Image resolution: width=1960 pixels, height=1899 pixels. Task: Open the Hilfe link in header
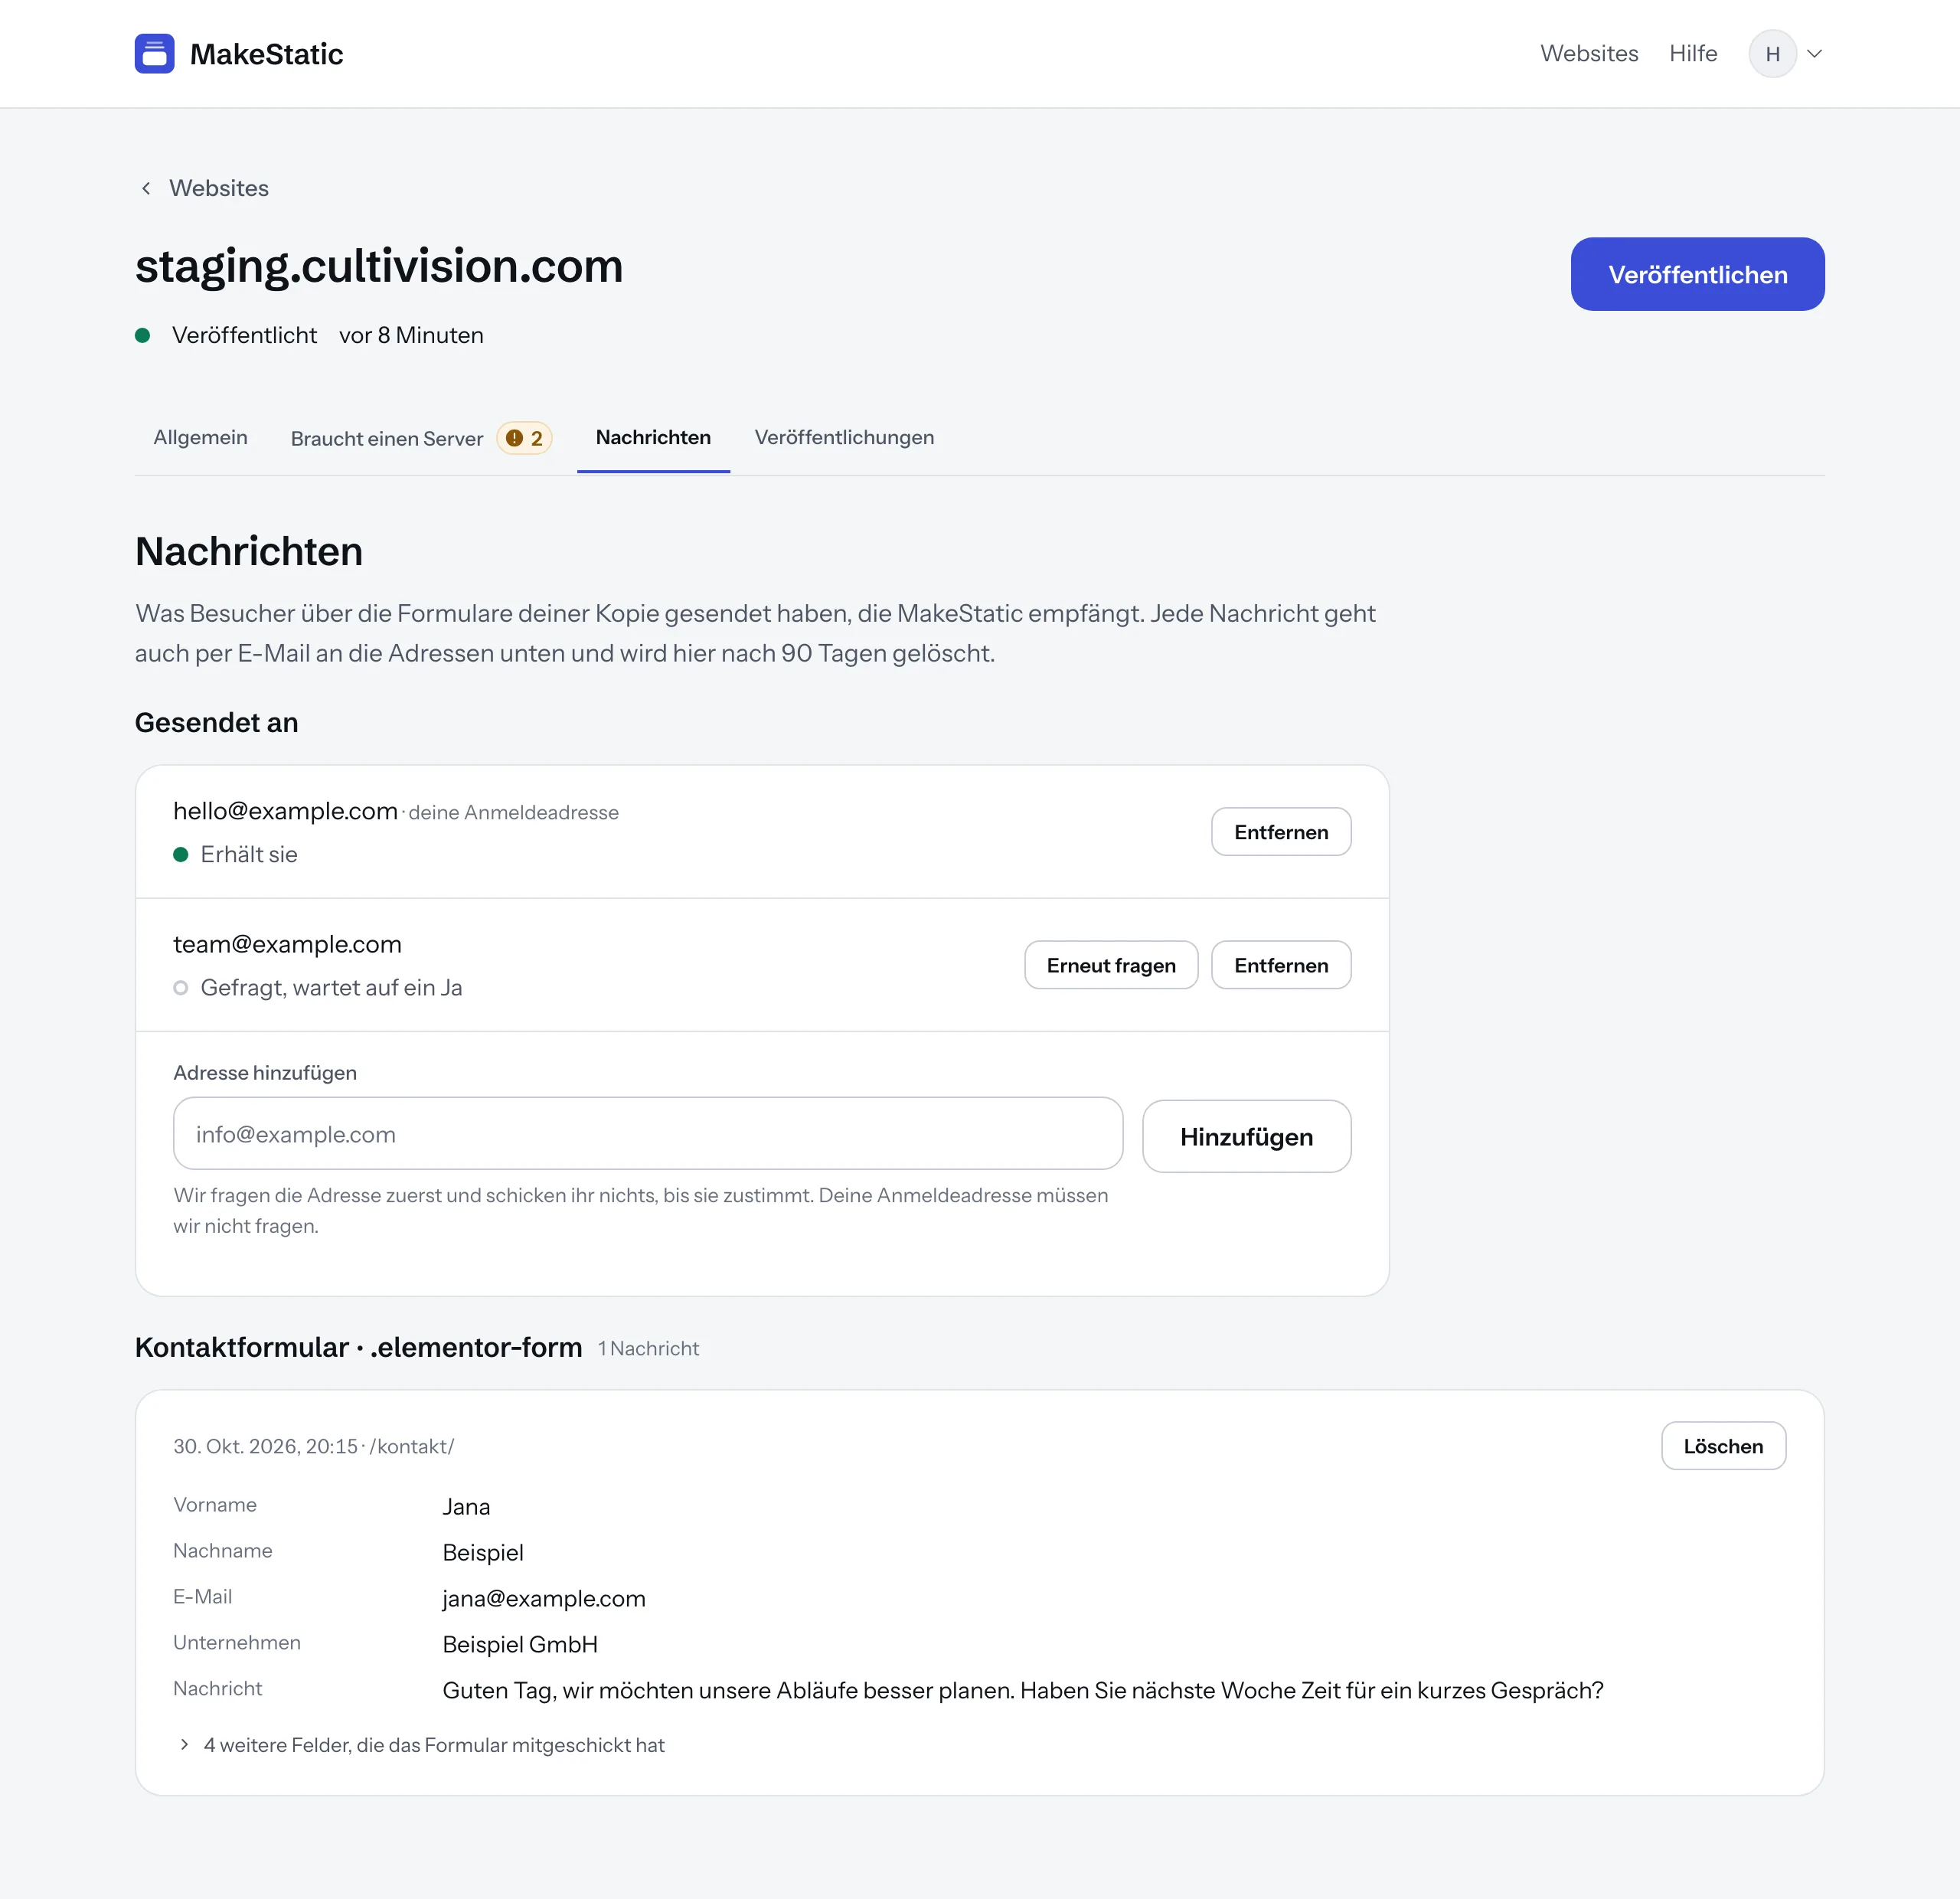click(1693, 54)
